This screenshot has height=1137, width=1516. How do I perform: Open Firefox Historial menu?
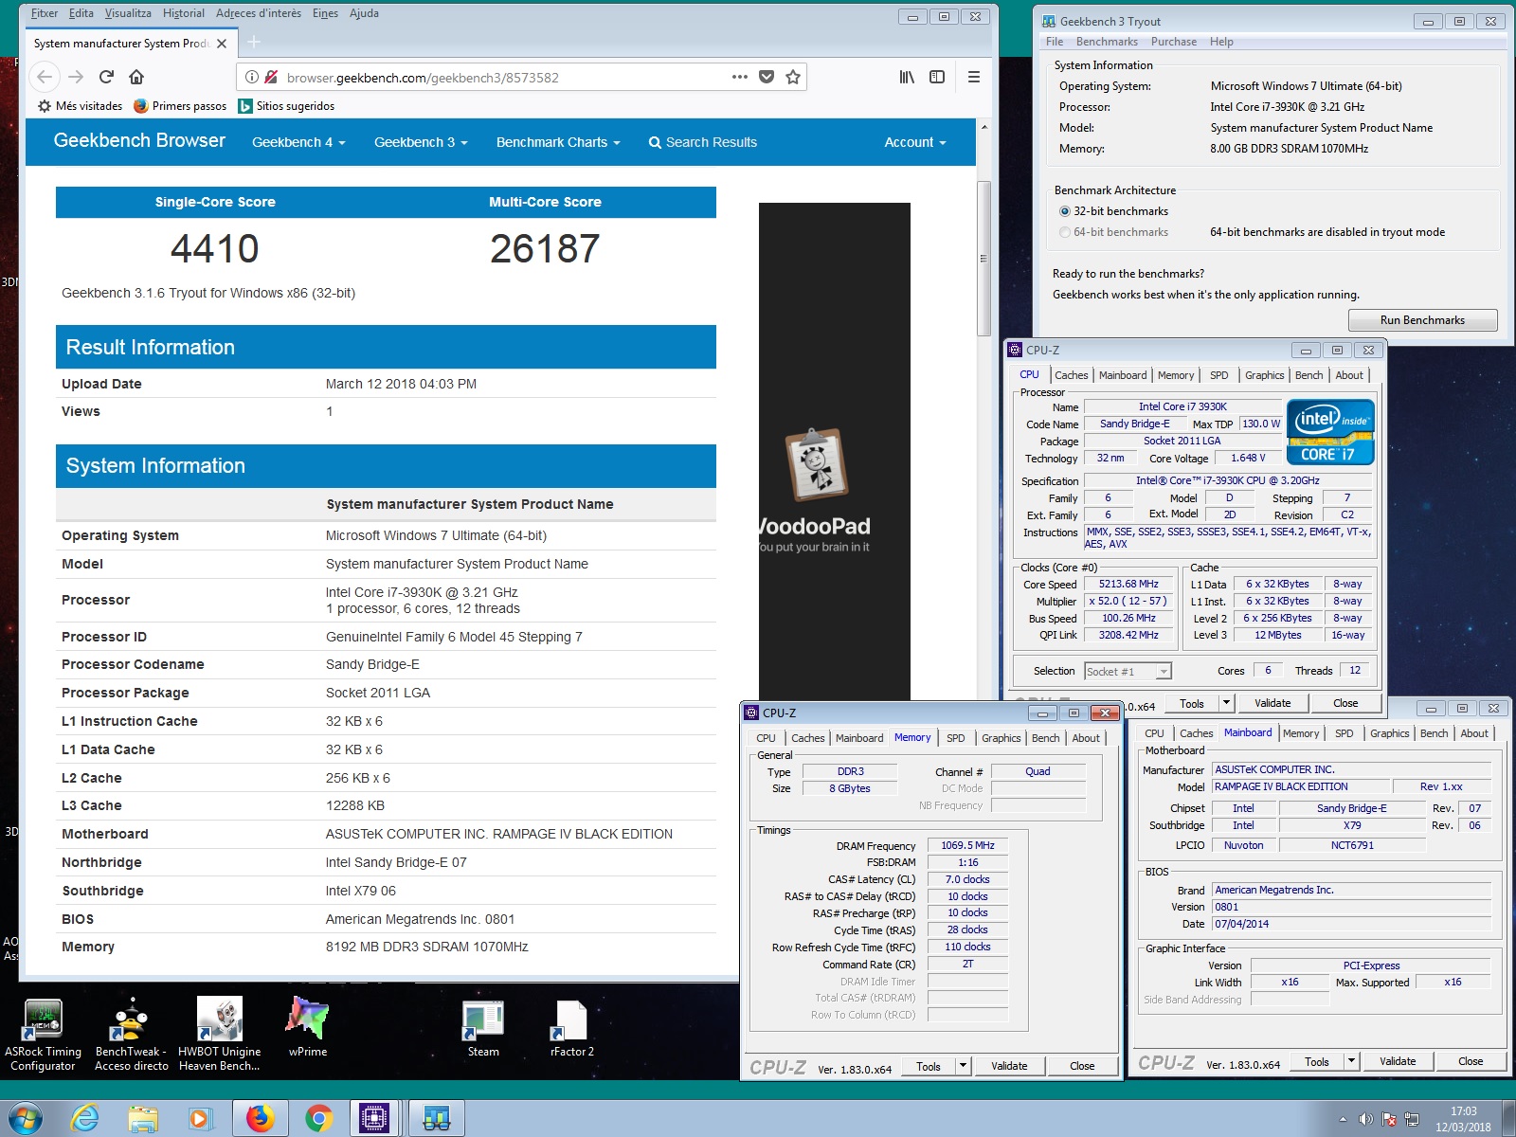[184, 13]
